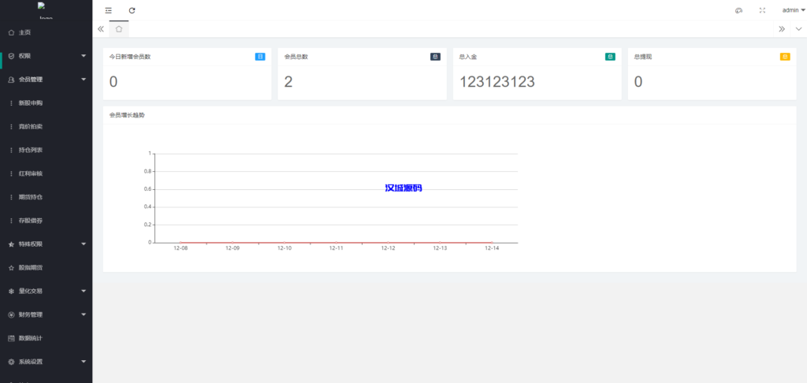The width and height of the screenshot is (807, 383).
Task: Open 新股申购 in sidebar
Action: coord(31,103)
